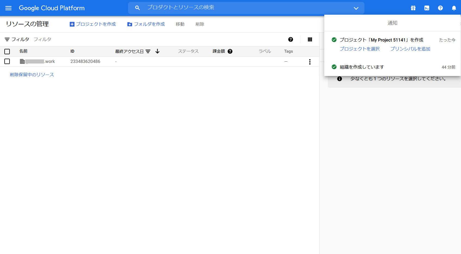The width and height of the screenshot is (461, 254).
Task: Click the filter lines icon beside フィルタ
Action: 7,40
